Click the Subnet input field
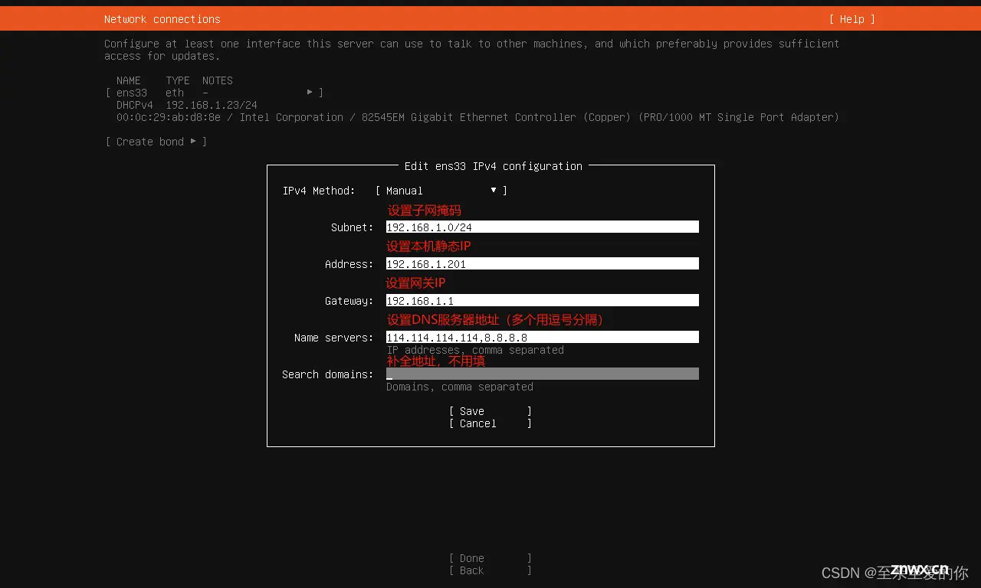 point(543,227)
